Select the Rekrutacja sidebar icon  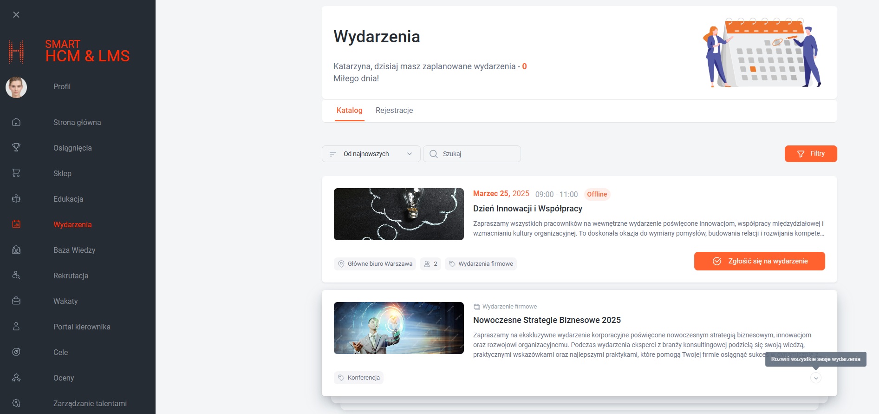[16, 276]
